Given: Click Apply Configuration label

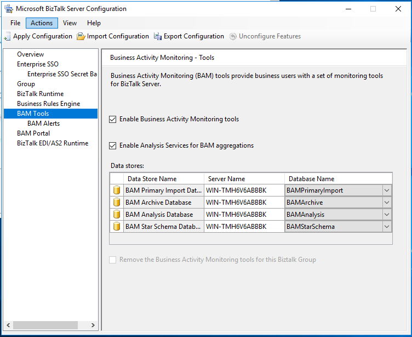Looking at the screenshot, I should [x=43, y=36].
